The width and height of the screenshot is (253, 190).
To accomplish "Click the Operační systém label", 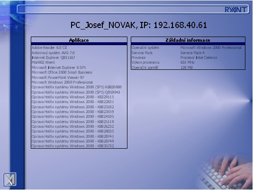I will (x=145, y=47).
